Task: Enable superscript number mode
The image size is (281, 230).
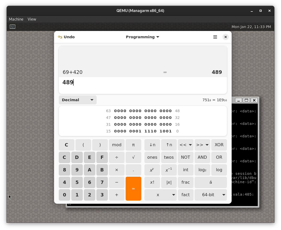Action: 169,145
